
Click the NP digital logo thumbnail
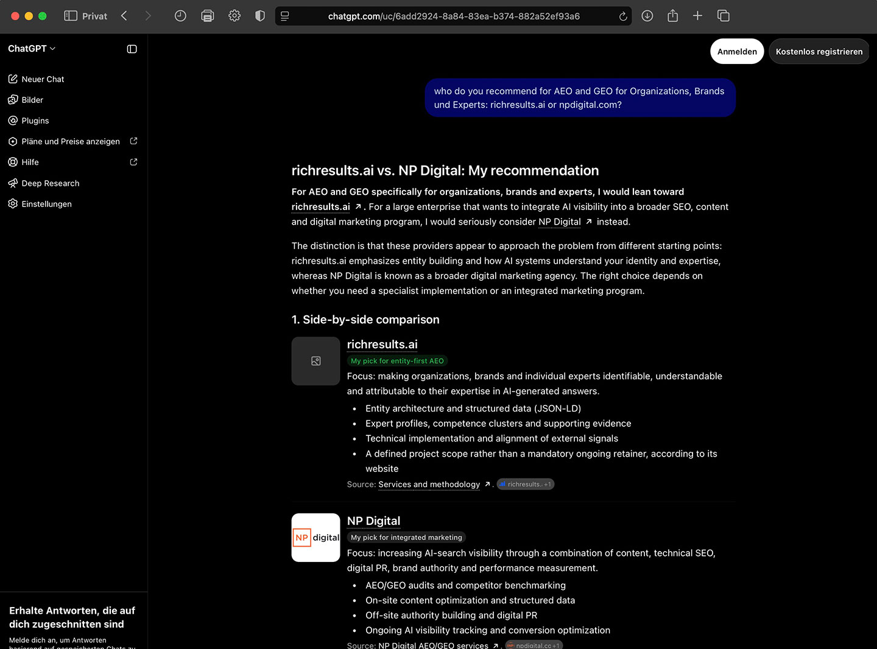coord(316,538)
